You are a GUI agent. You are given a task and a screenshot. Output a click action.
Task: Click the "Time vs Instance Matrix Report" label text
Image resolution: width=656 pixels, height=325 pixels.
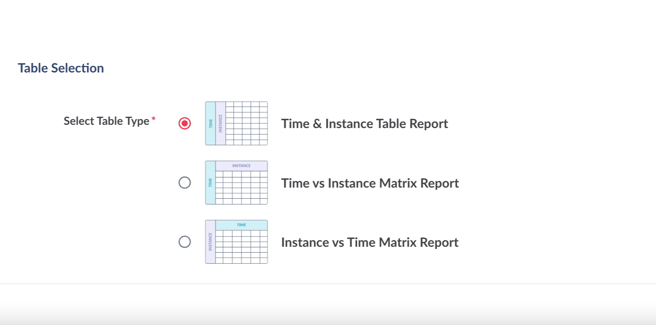coord(370,183)
